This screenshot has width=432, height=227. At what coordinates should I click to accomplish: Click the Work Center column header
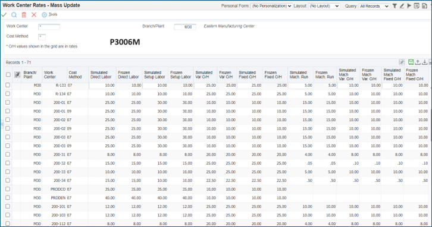[54, 74]
